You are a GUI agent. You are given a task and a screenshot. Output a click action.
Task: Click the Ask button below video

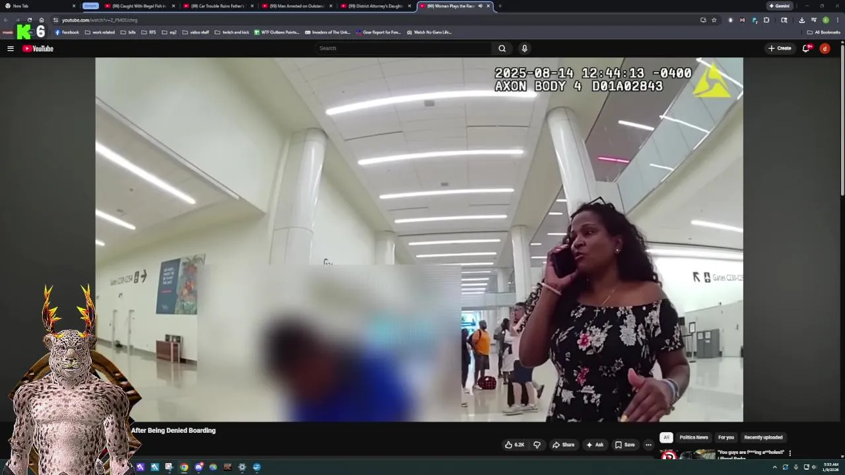(x=595, y=445)
